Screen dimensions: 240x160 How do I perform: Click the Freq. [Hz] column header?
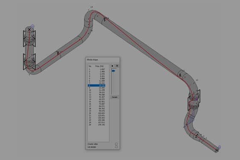click(100, 66)
